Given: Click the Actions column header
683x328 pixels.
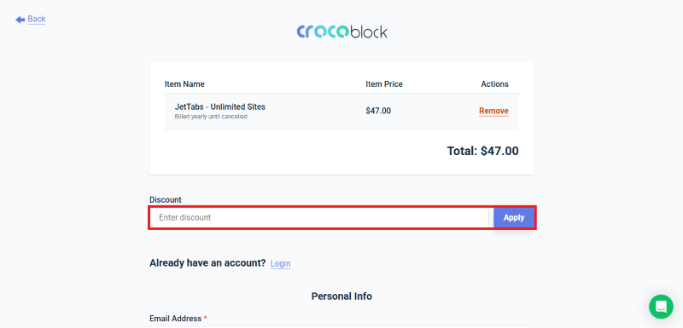Looking at the screenshot, I should point(495,84).
